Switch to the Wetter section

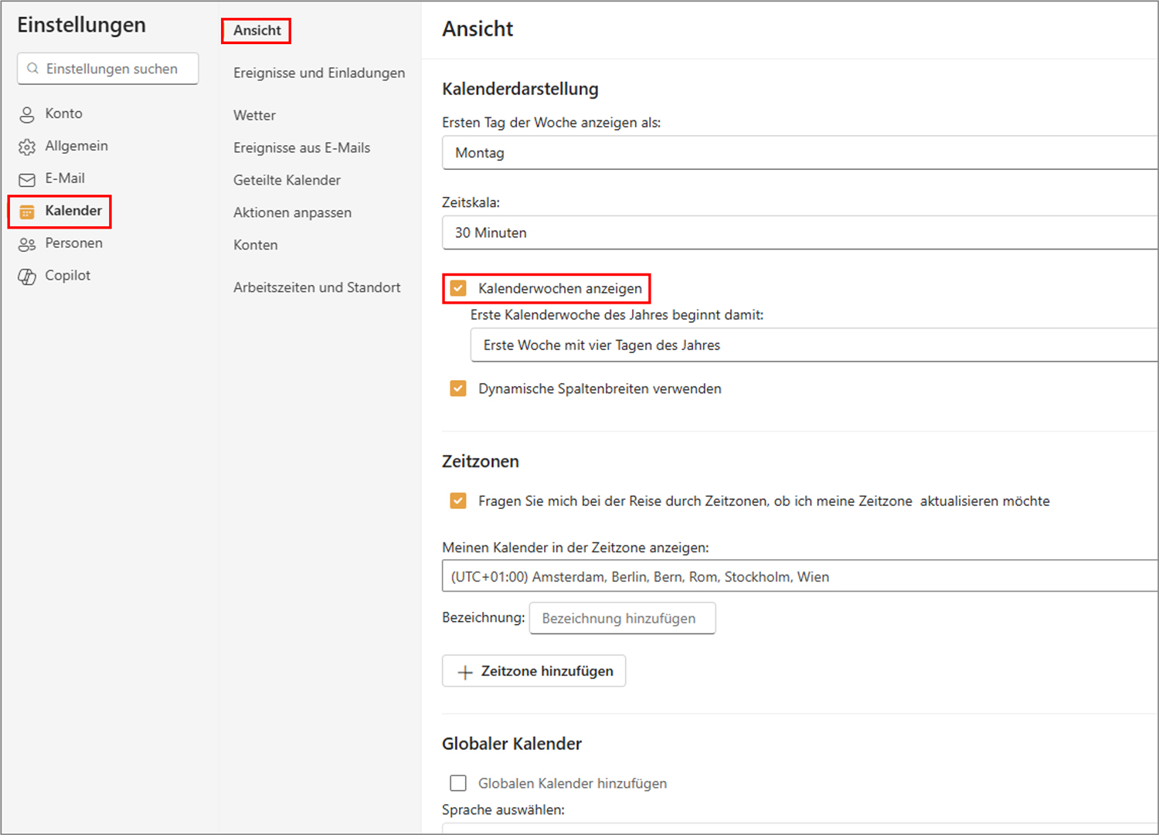(254, 115)
